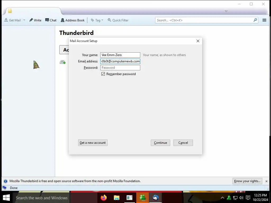Open Firefox from the taskbar
This screenshot has height=203, width=271.
pos(104,198)
